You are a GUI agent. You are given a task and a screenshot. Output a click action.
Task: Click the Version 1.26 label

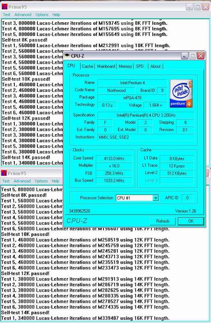[186, 211]
